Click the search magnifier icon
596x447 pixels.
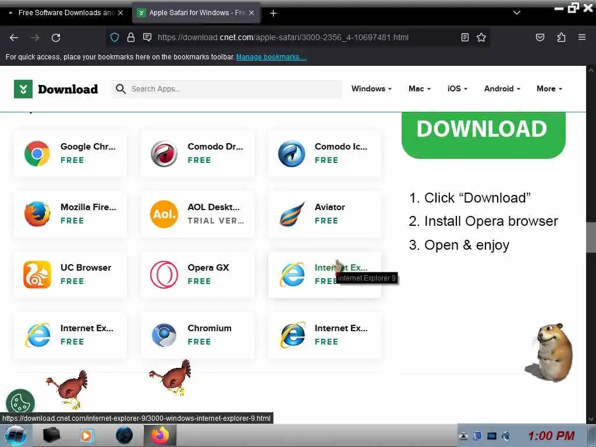pyautogui.click(x=121, y=89)
